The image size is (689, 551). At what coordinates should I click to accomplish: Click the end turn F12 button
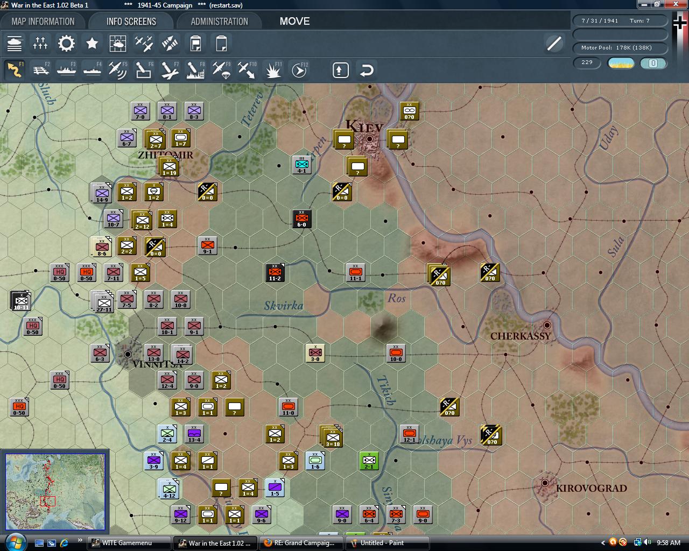coord(299,70)
